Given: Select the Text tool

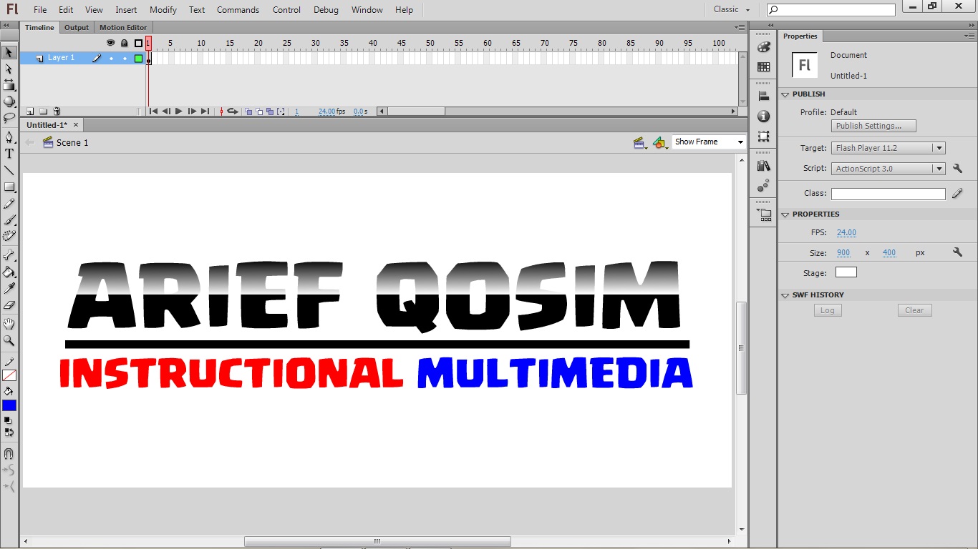Looking at the screenshot, I should click(x=9, y=154).
